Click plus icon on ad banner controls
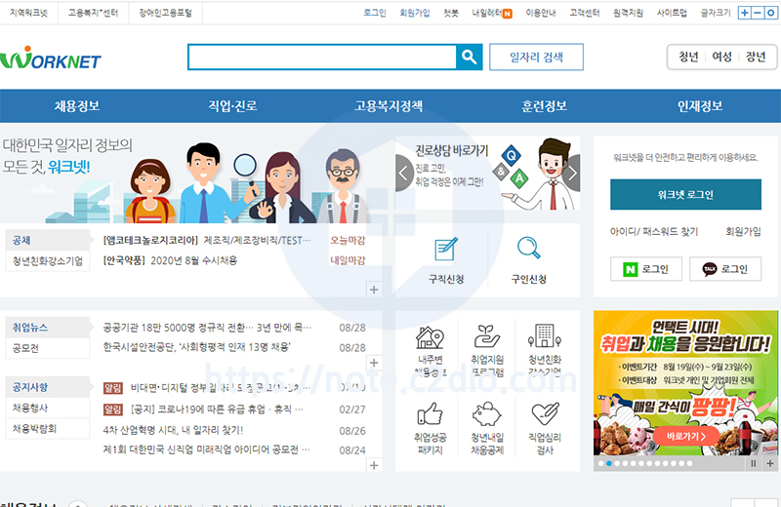781x507 pixels. click(769, 464)
